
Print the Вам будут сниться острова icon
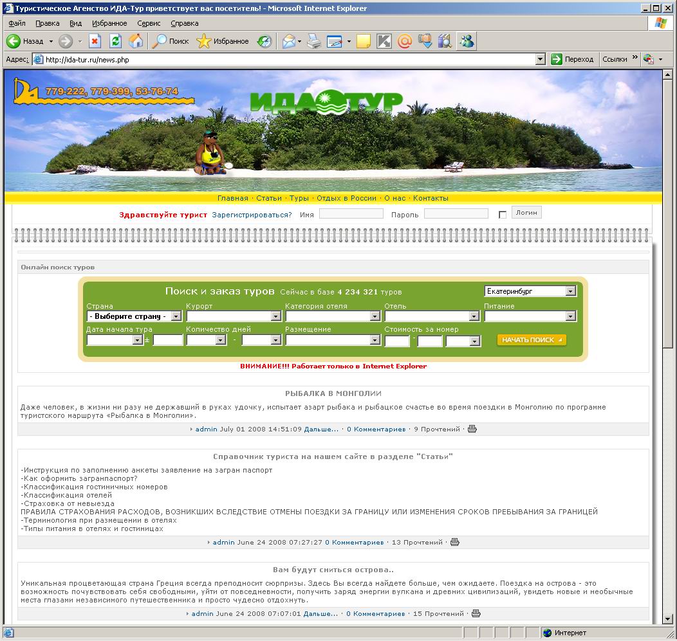point(476,613)
